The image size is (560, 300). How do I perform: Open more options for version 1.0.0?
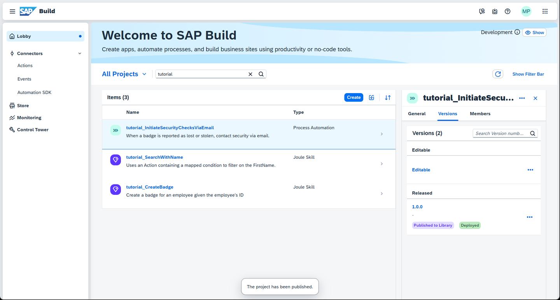point(530,217)
